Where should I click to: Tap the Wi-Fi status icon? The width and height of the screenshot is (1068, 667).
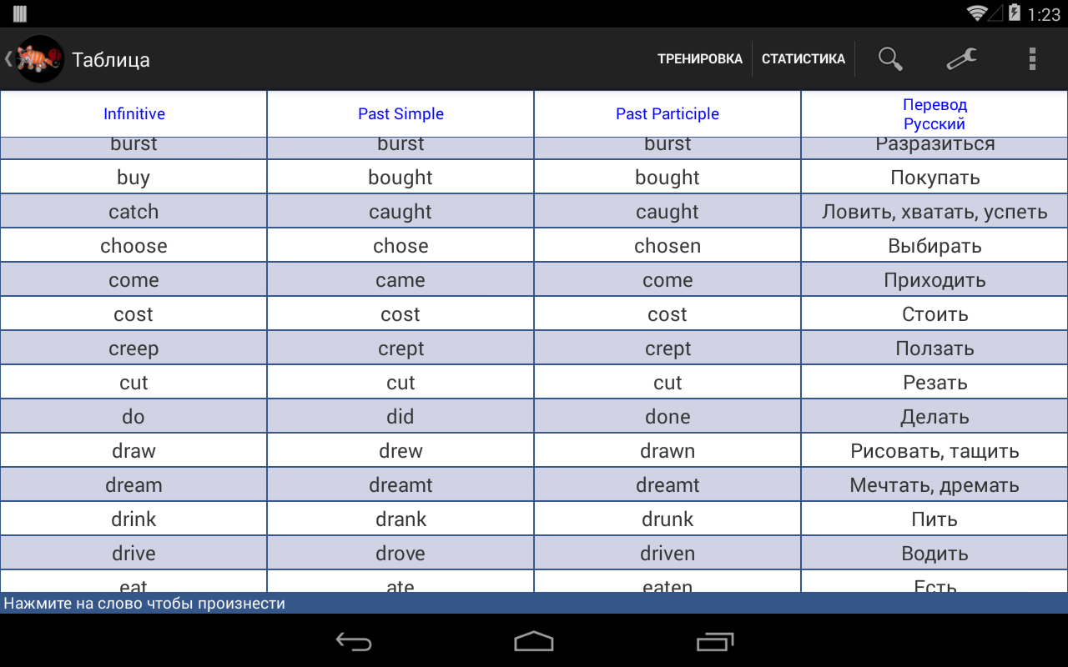click(x=976, y=13)
